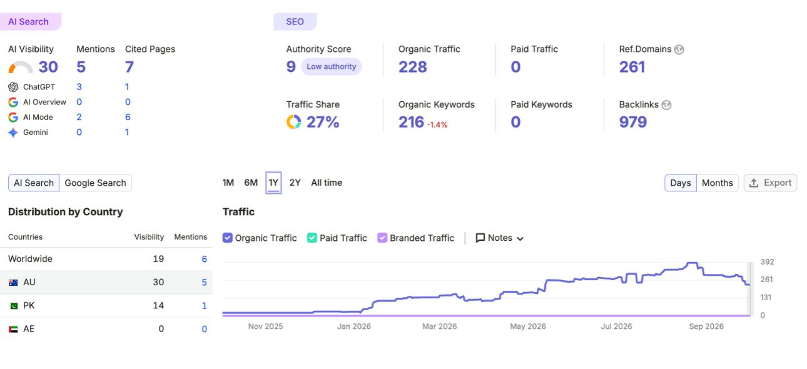807x369 pixels.
Task: Click the organic traffic line peak in chart
Action: tap(692, 263)
